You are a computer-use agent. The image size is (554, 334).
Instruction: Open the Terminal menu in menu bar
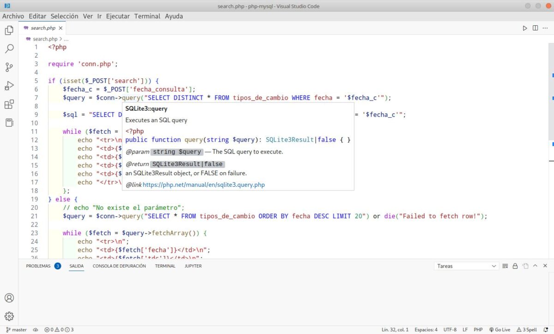[x=147, y=16]
